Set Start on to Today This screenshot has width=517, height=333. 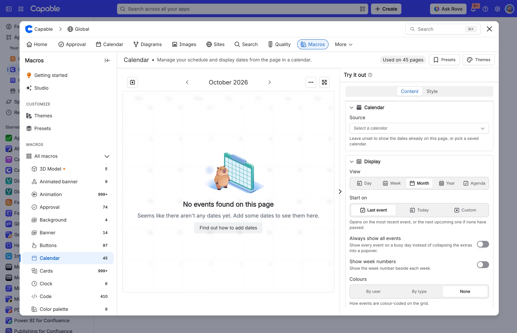point(419,210)
